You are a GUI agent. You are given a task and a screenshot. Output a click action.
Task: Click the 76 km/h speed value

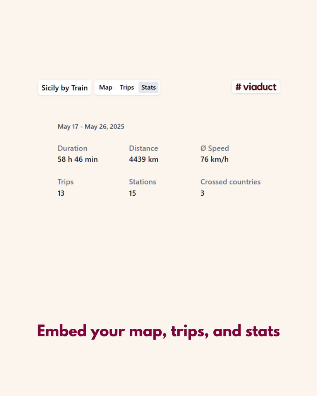click(x=214, y=159)
